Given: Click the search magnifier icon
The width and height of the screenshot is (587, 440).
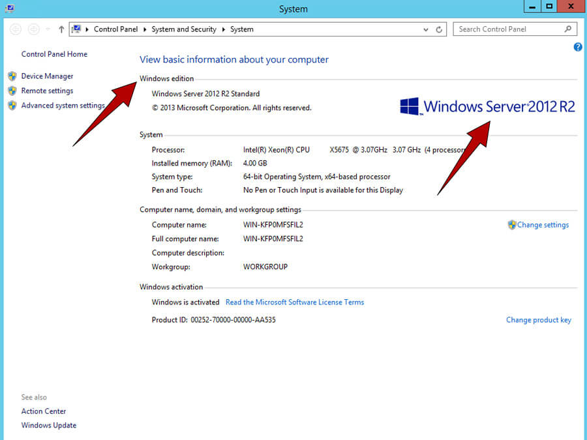Looking at the screenshot, I should pyautogui.click(x=568, y=29).
